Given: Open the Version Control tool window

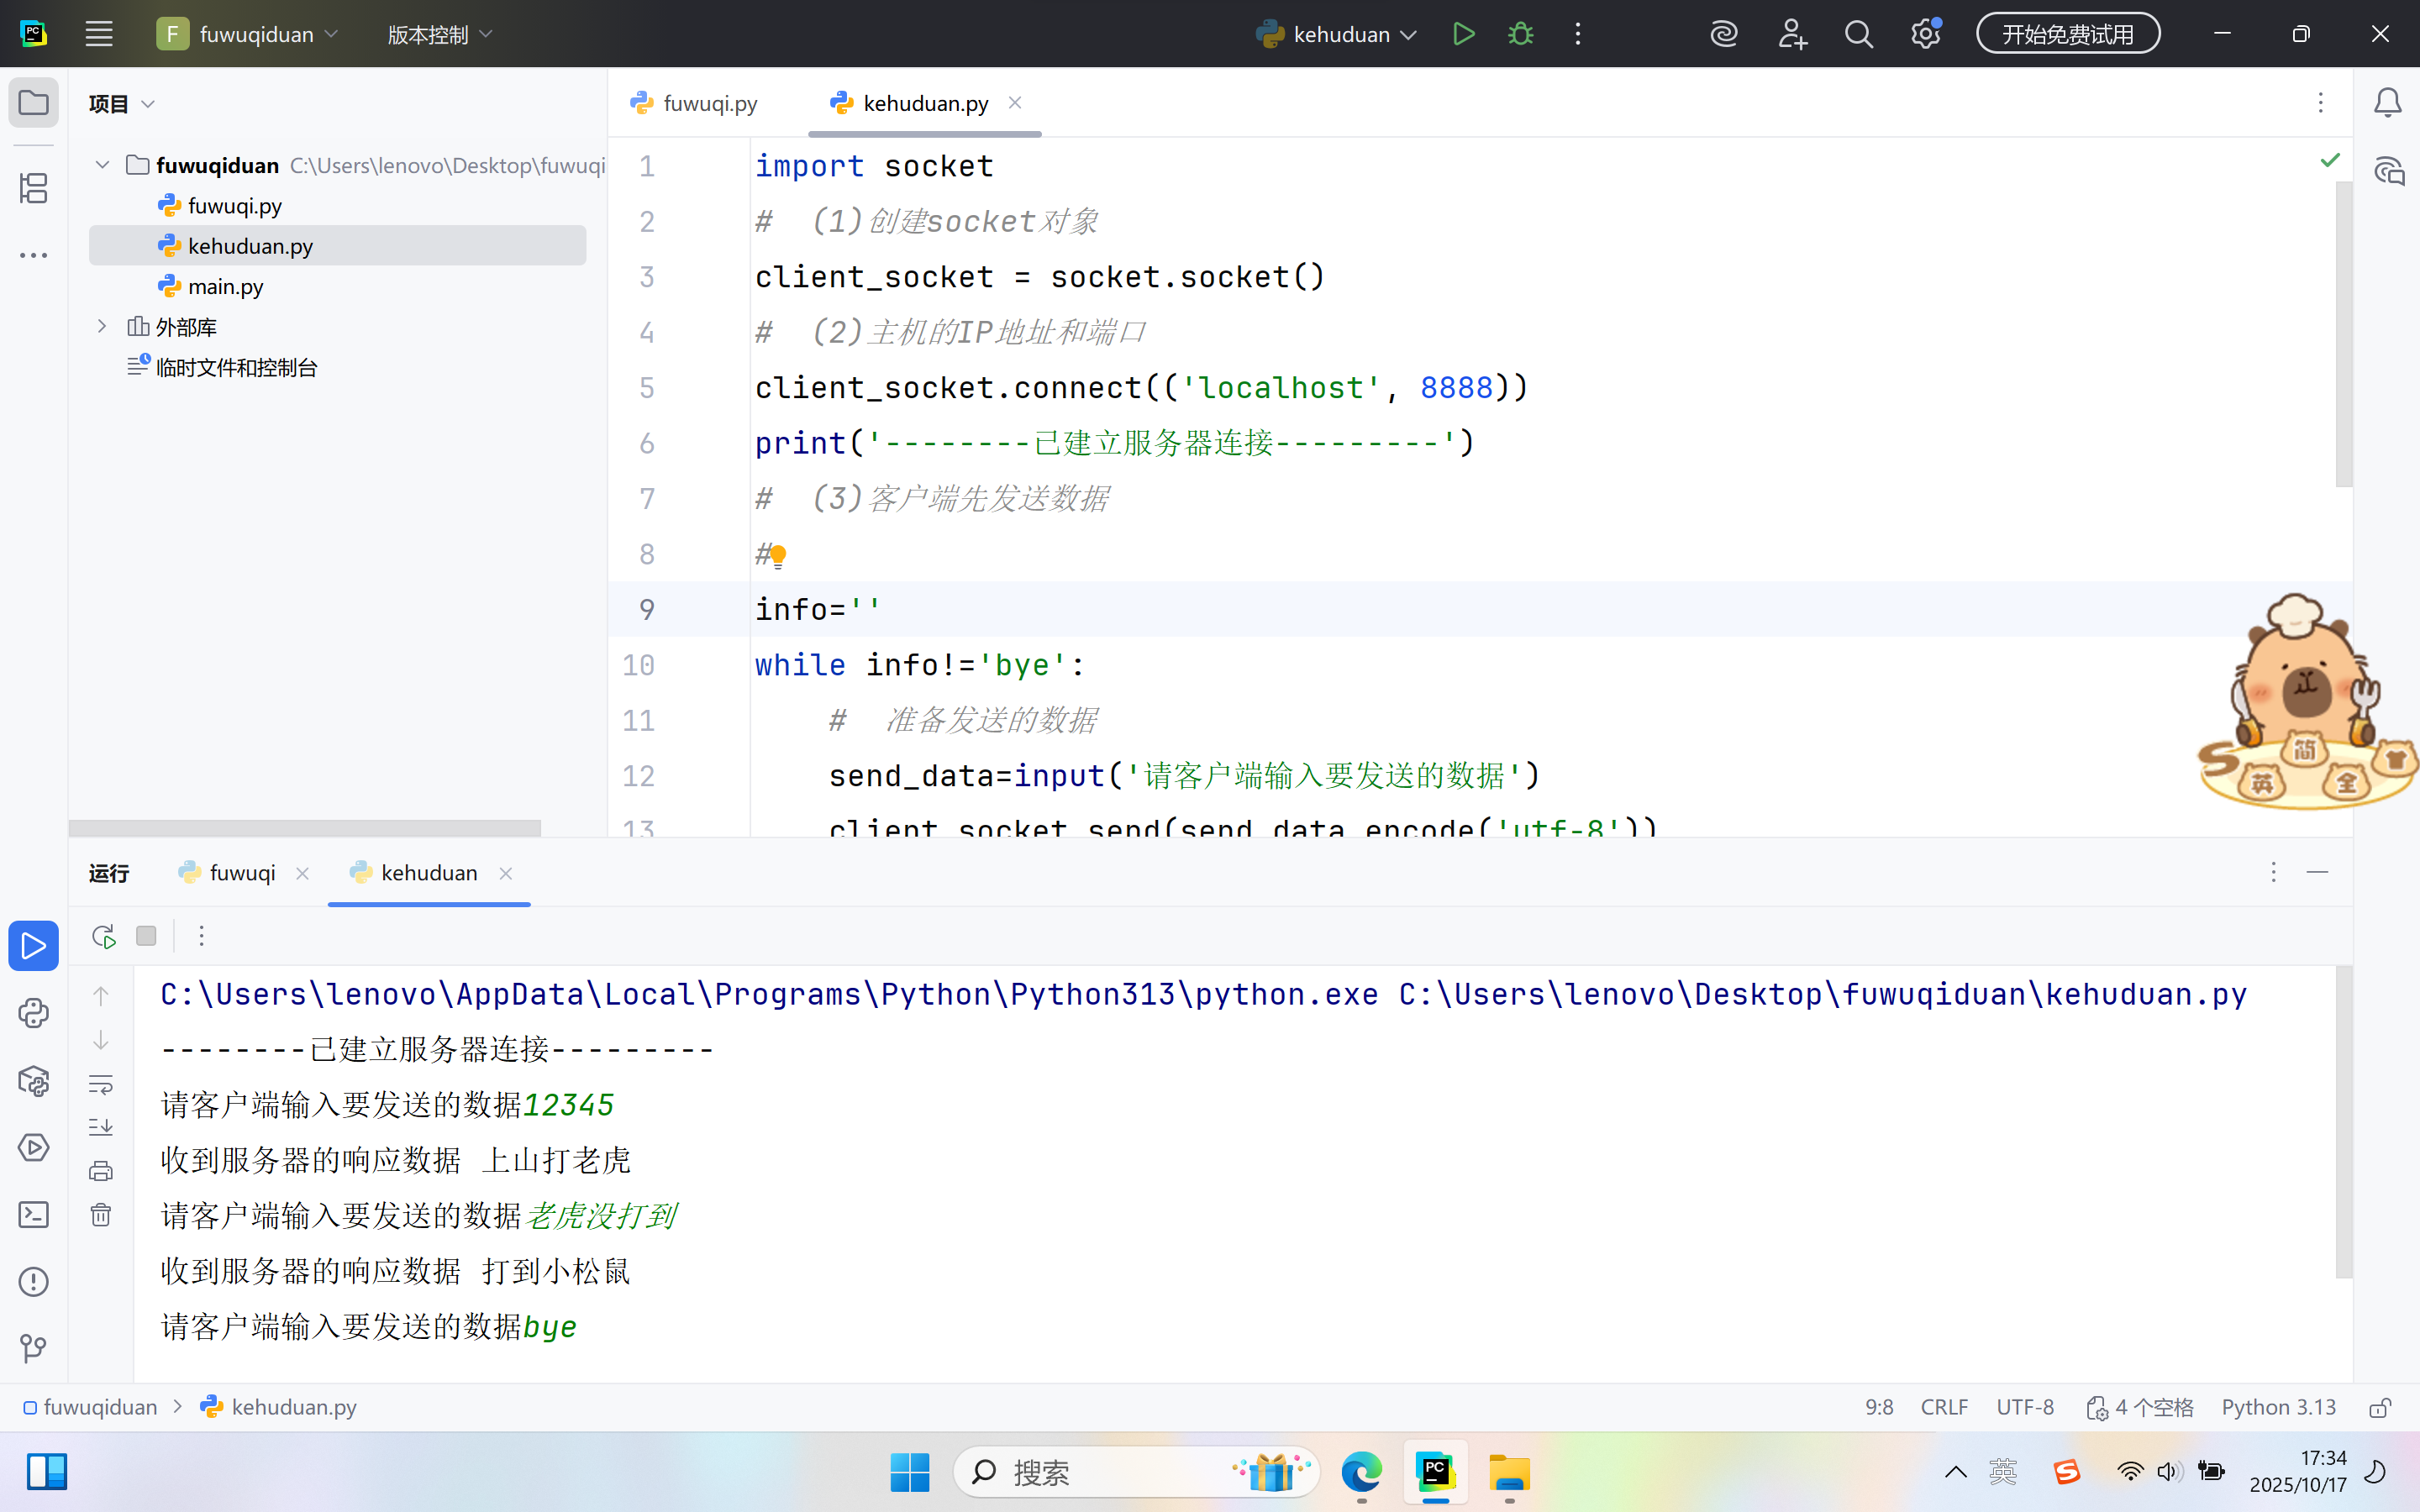Looking at the screenshot, I should (33, 1347).
